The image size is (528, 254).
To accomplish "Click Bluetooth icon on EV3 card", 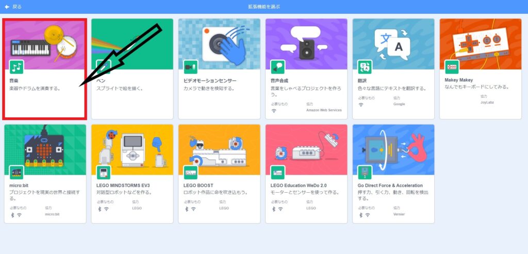I will click(x=100, y=209).
